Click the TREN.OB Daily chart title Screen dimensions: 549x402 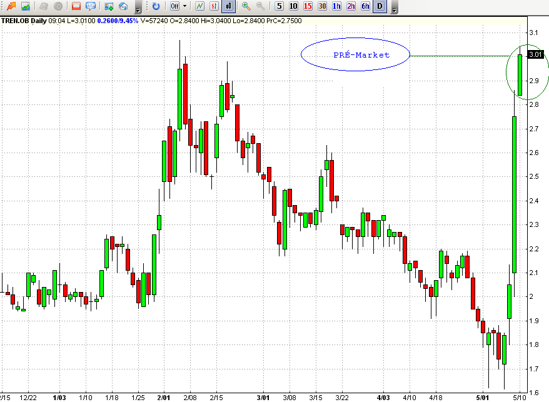pyautogui.click(x=24, y=21)
